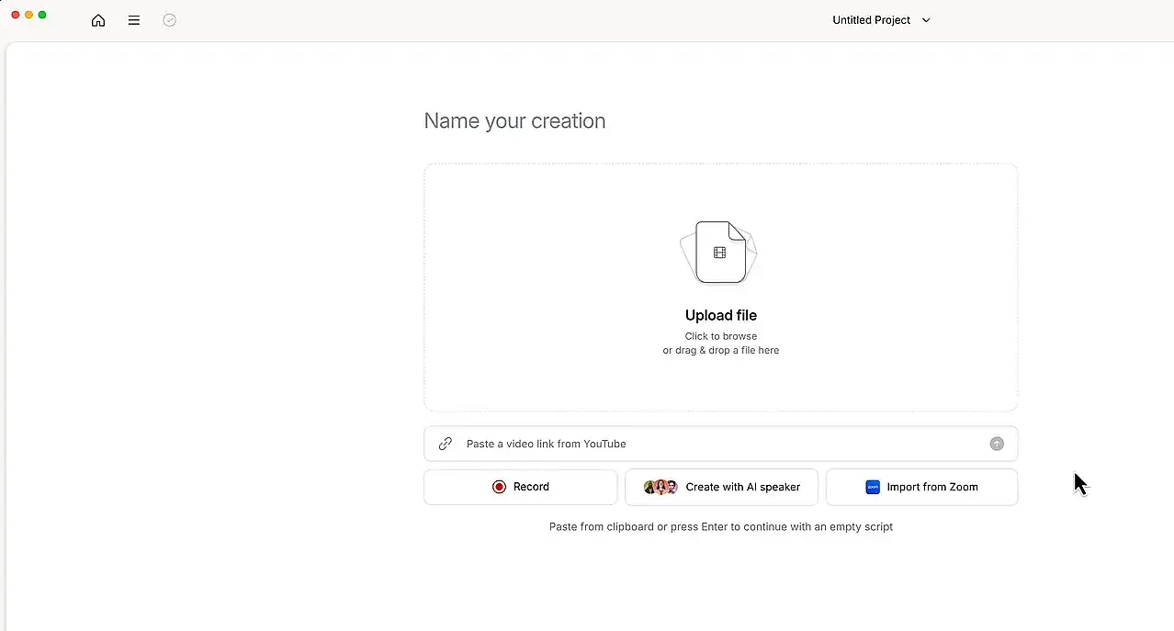Click the Name your creation field
The width and height of the screenshot is (1174, 631).
(514, 121)
